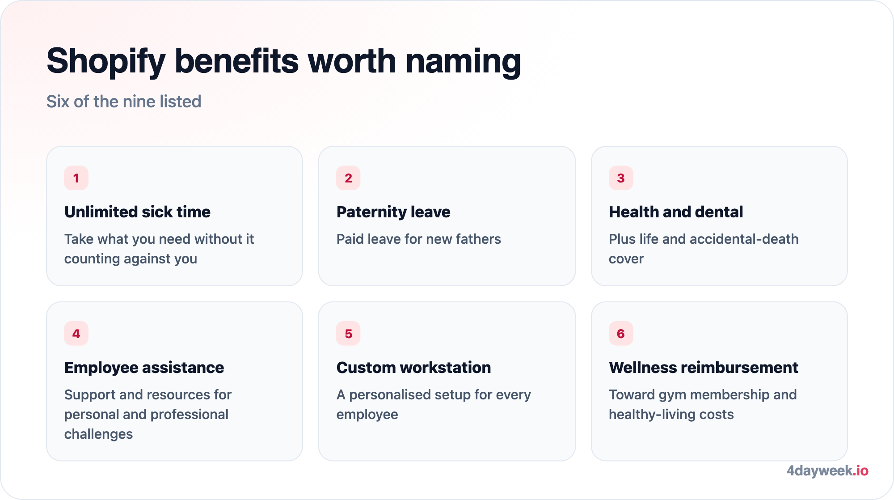894x500 pixels.
Task: Select the Custom workstation heading
Action: point(413,368)
